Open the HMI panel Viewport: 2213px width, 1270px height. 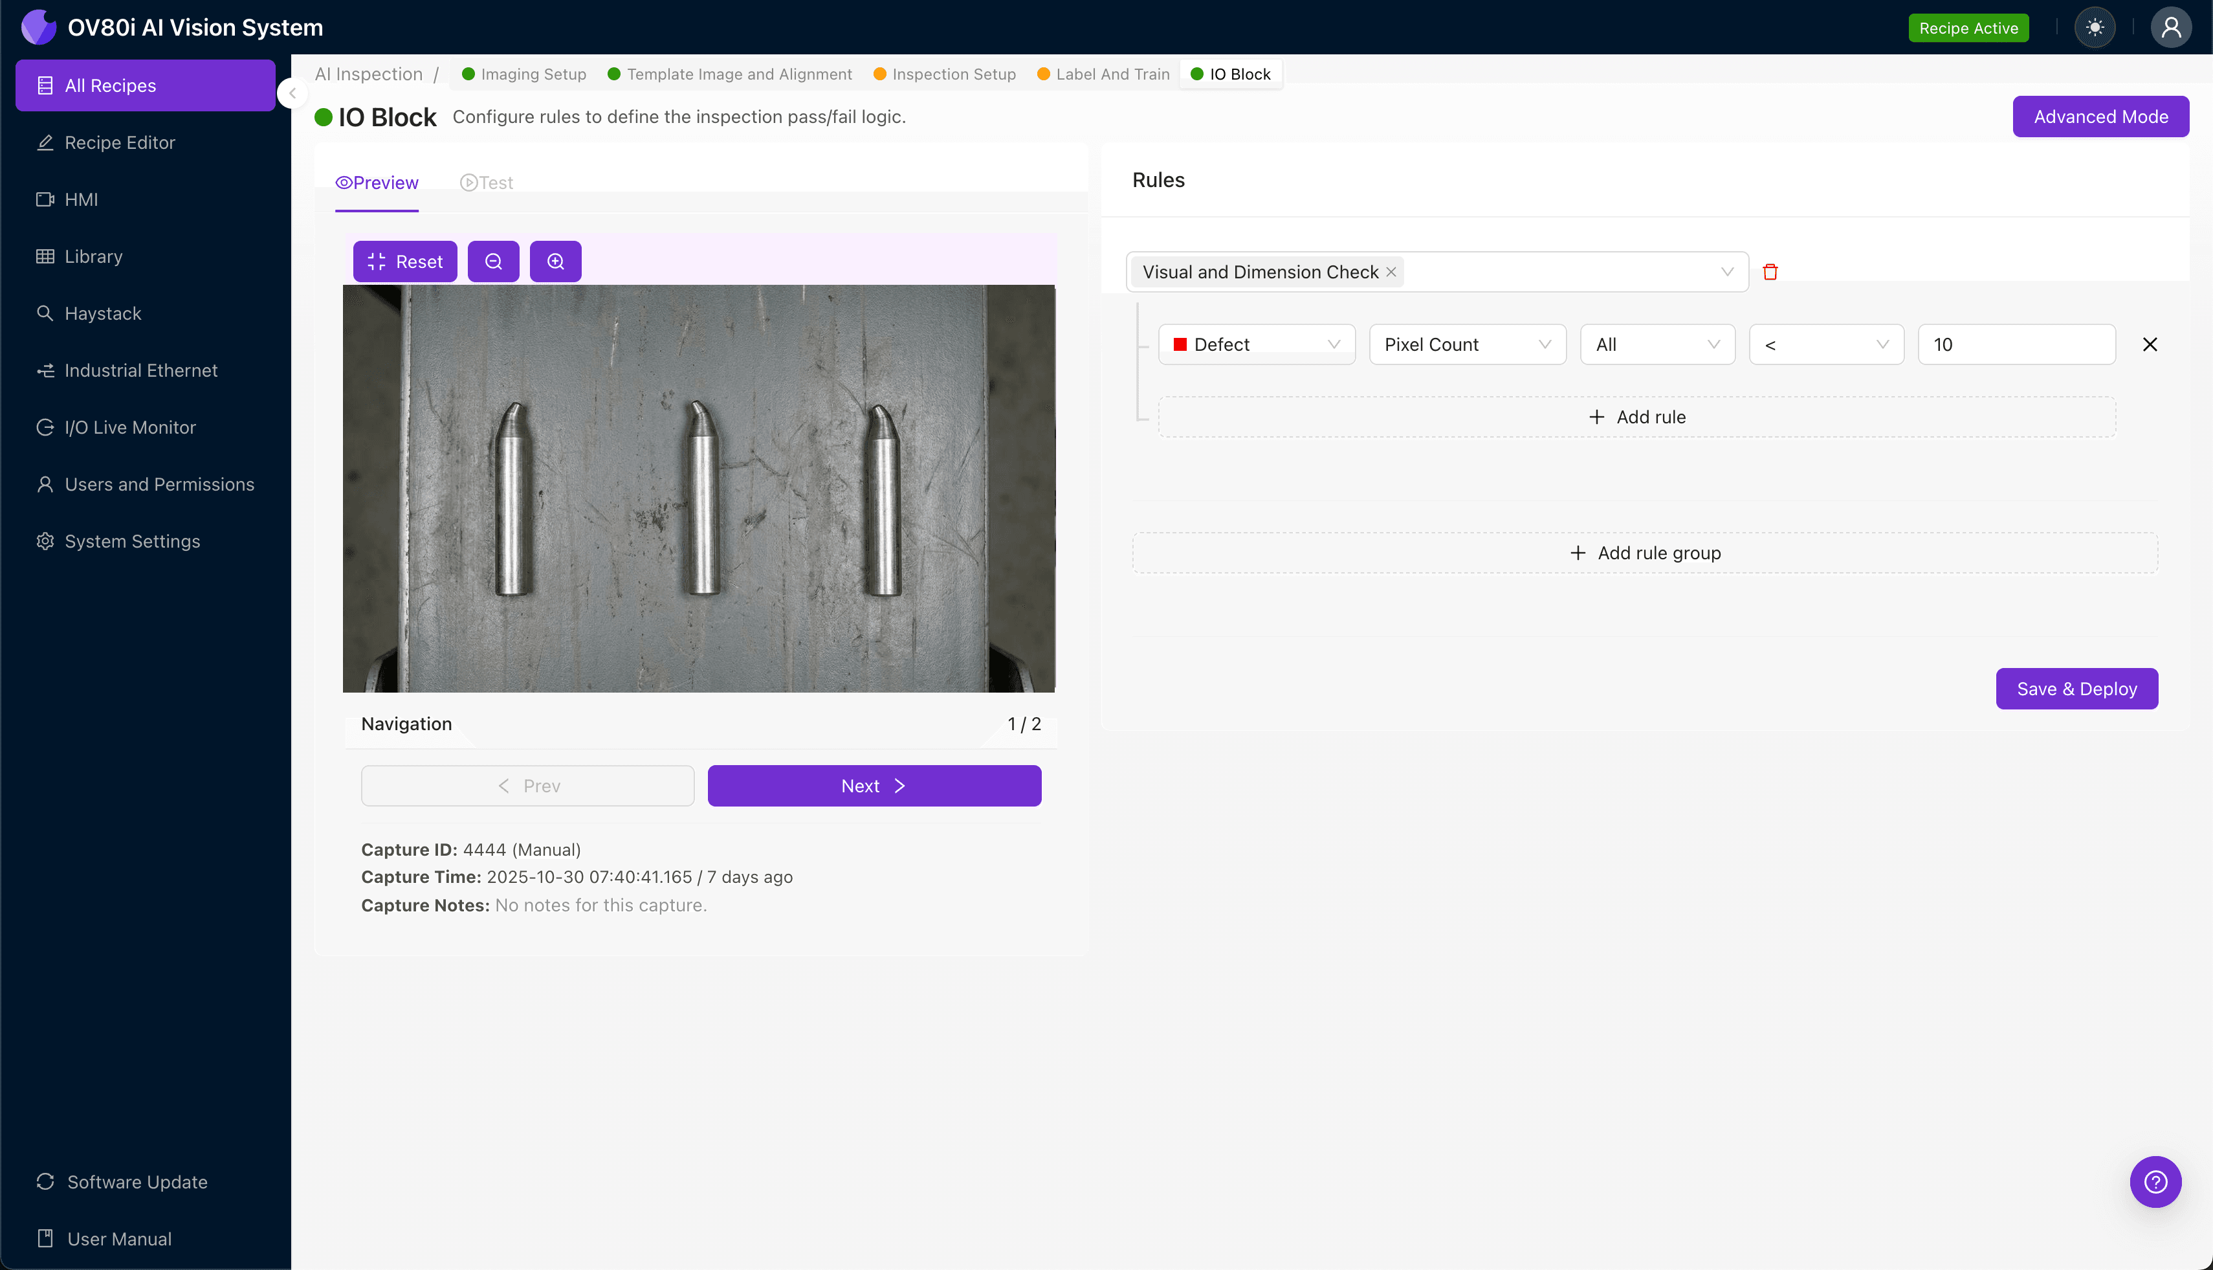(x=81, y=199)
